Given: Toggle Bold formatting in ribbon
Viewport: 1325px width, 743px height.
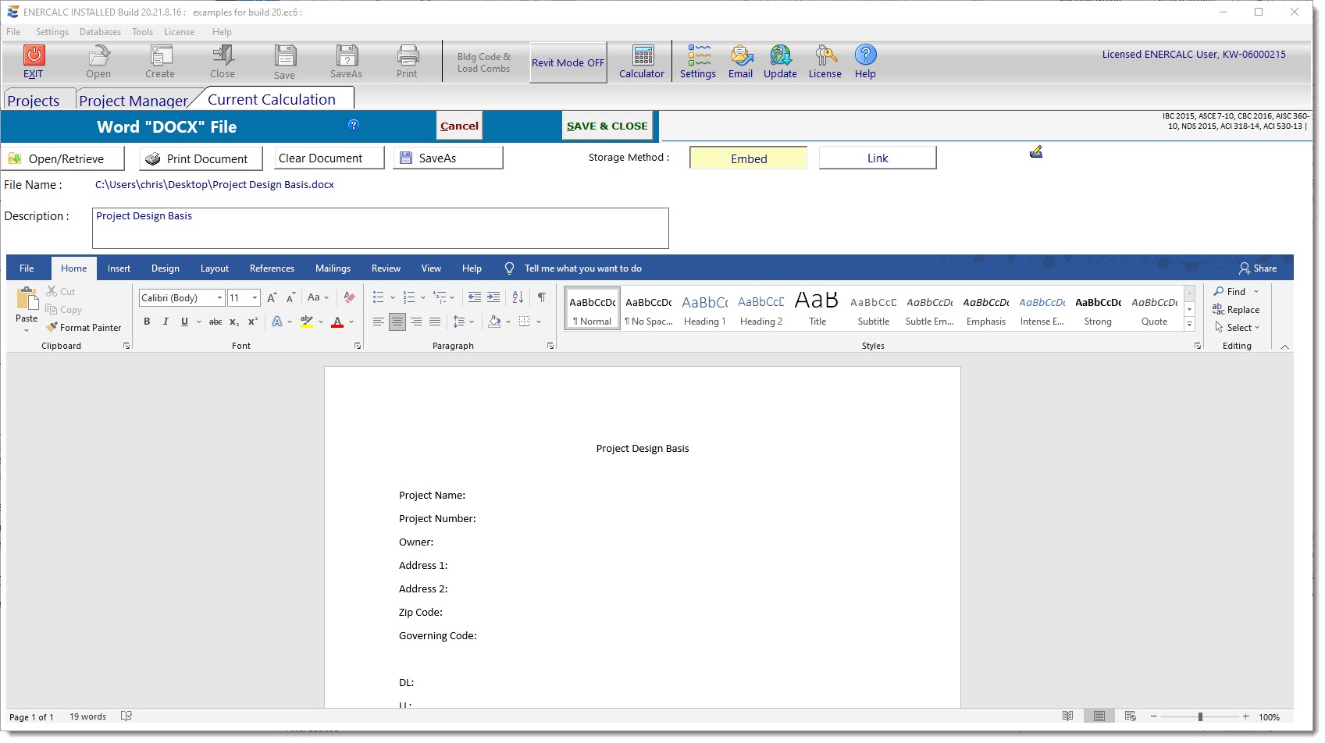Looking at the screenshot, I should pyautogui.click(x=147, y=322).
